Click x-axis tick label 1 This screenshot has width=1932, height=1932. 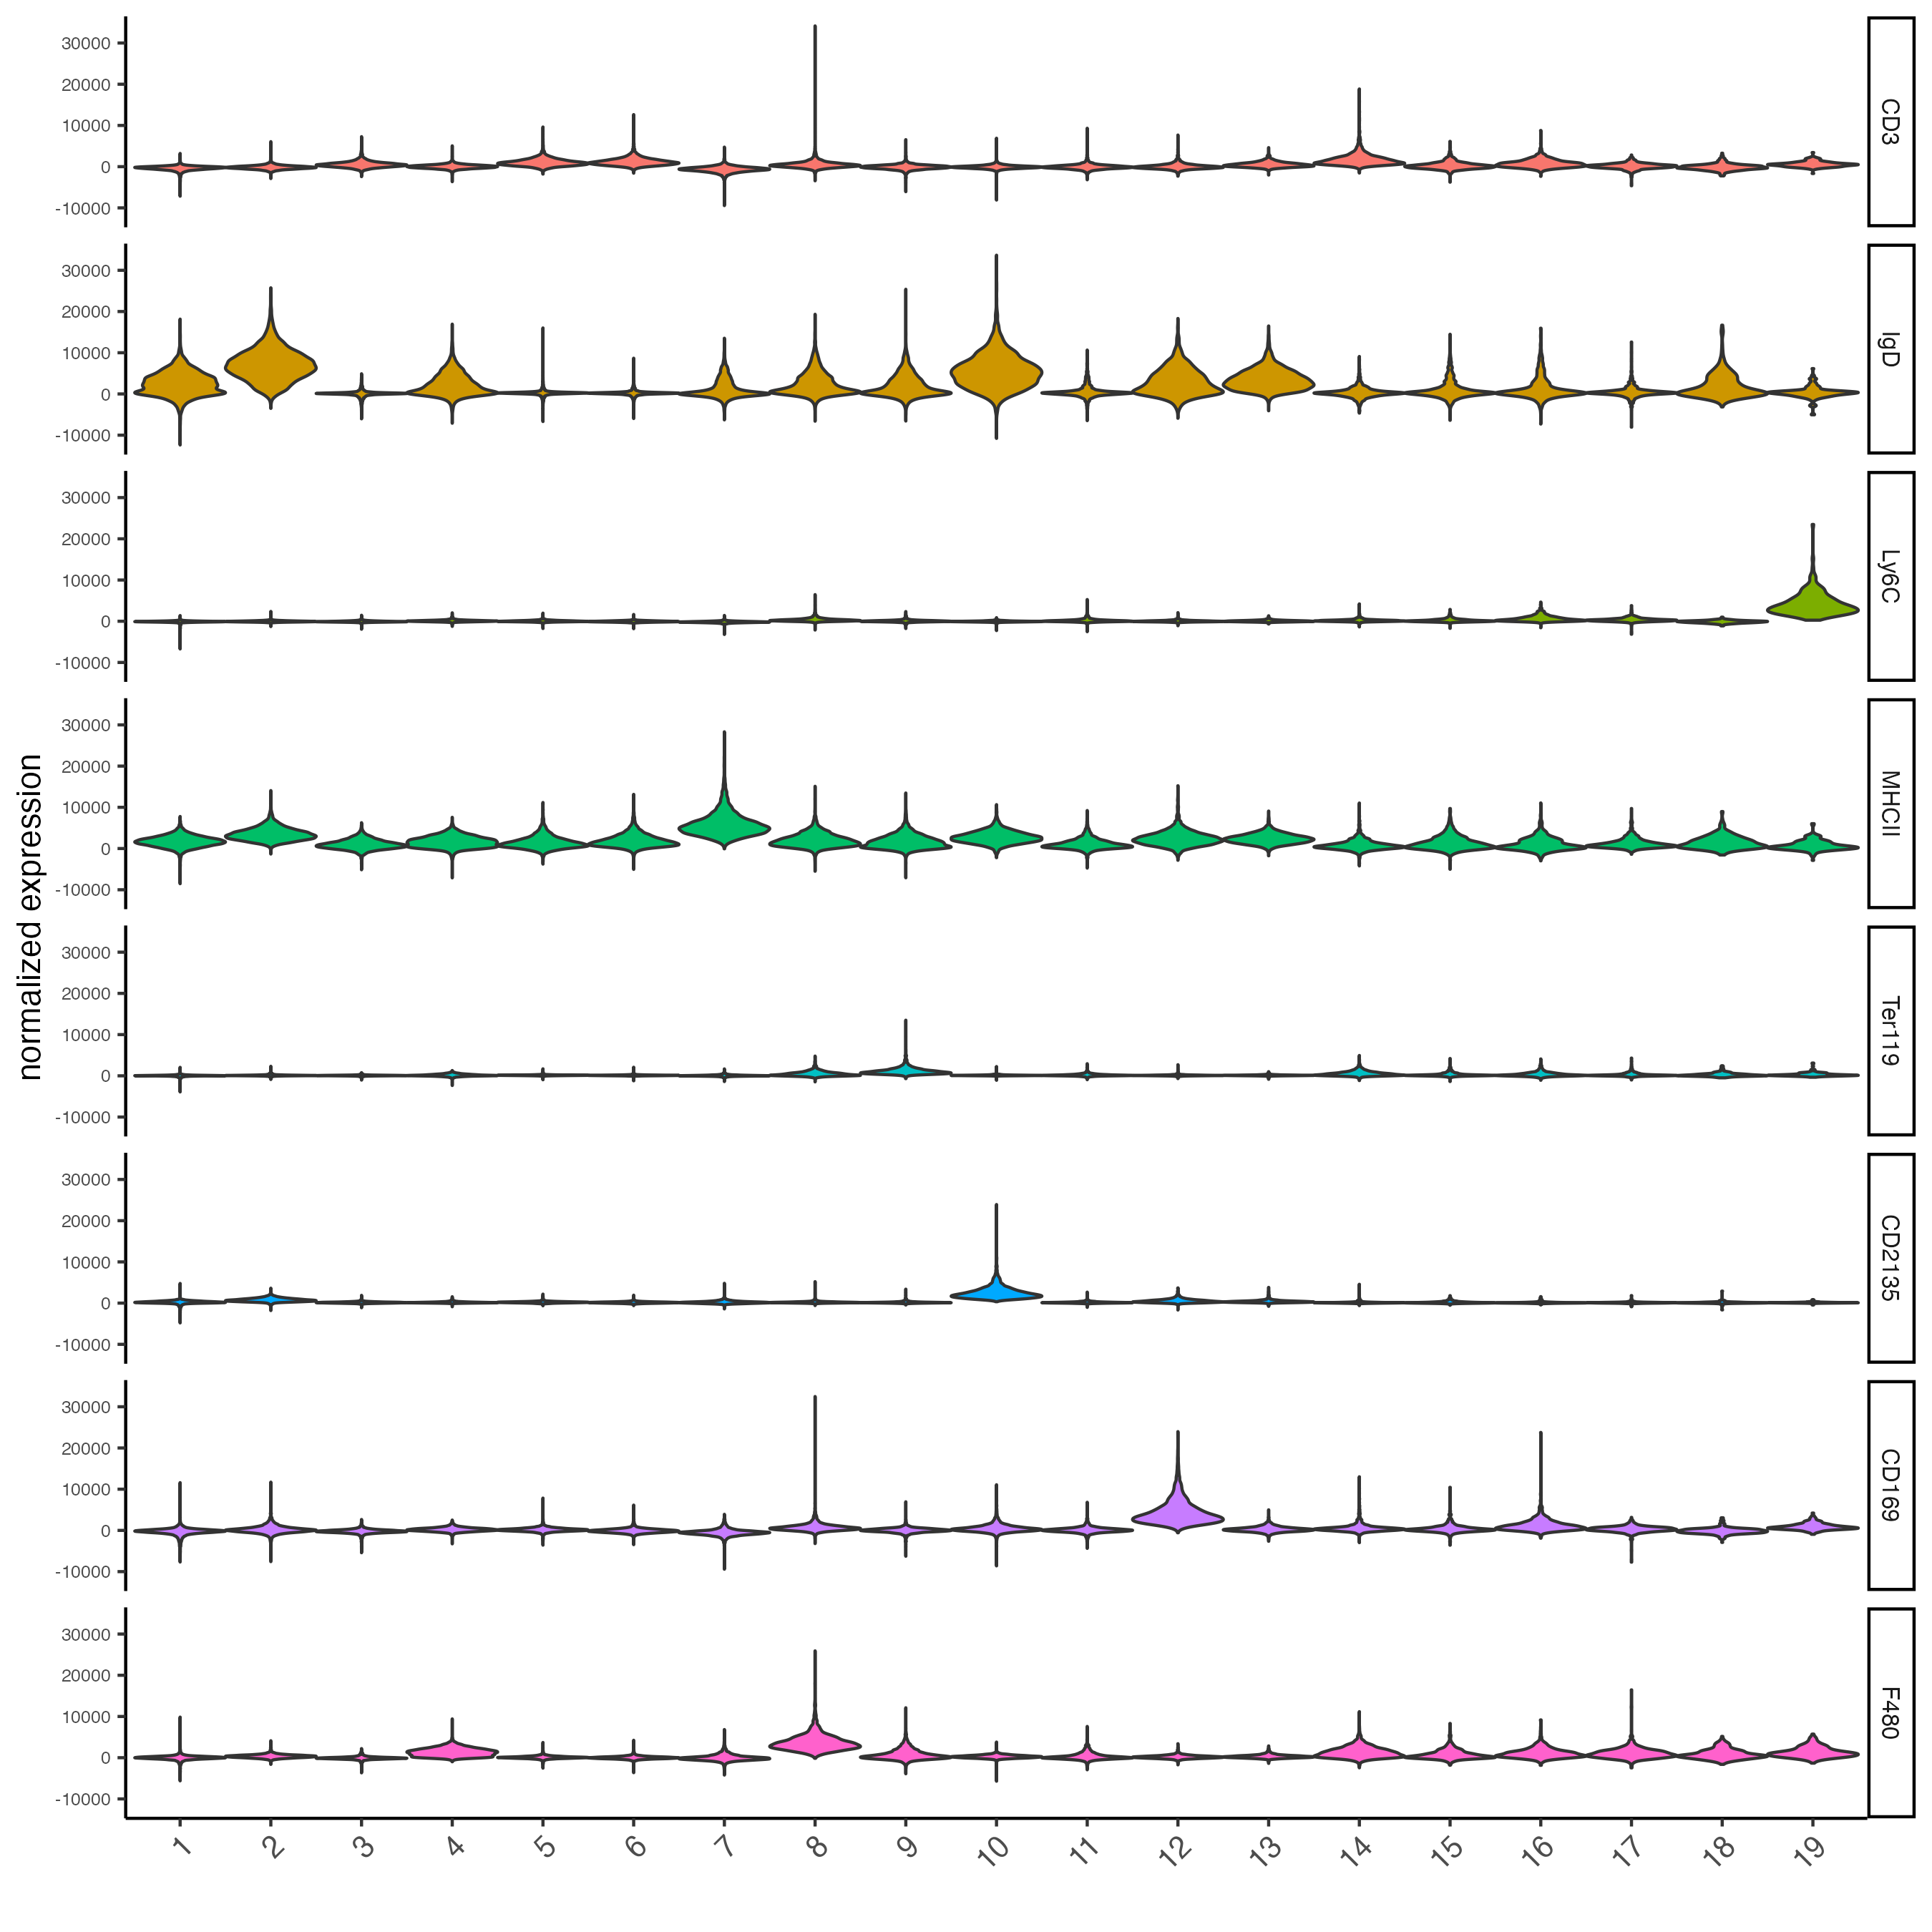coord(182,1847)
